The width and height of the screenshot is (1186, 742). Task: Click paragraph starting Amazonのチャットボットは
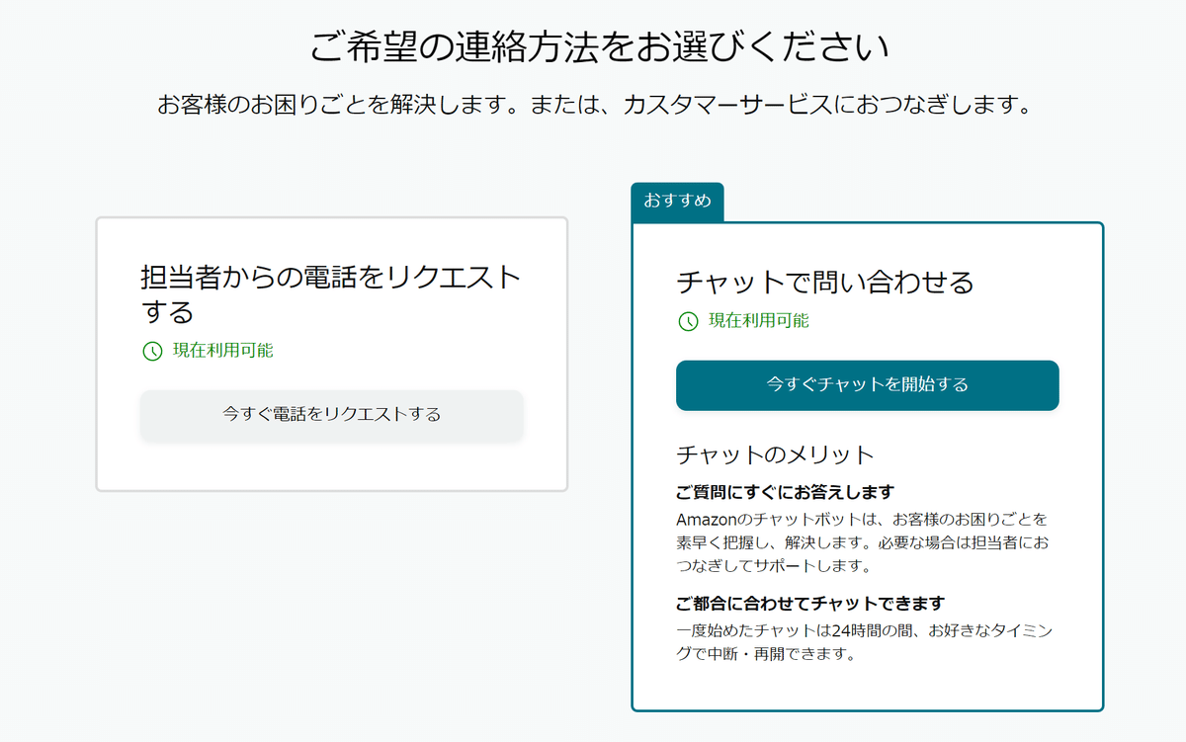862,542
